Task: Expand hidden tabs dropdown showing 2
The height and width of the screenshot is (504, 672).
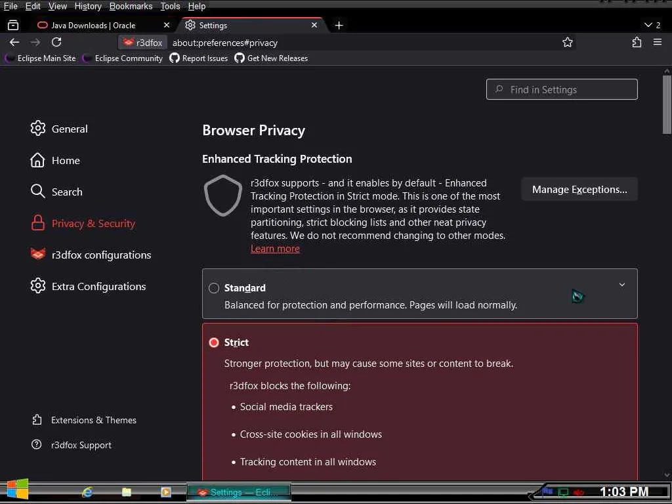Action: coord(652,26)
